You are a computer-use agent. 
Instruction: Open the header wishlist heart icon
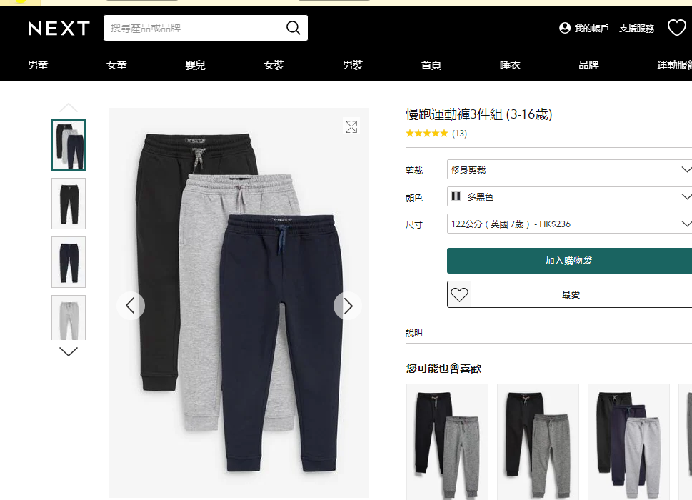pos(676,28)
